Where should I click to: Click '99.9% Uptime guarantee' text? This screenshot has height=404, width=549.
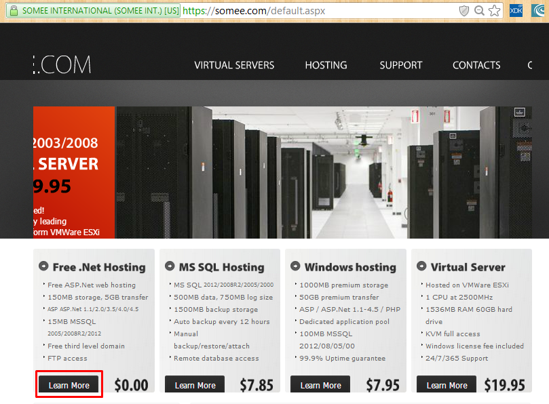343,358
